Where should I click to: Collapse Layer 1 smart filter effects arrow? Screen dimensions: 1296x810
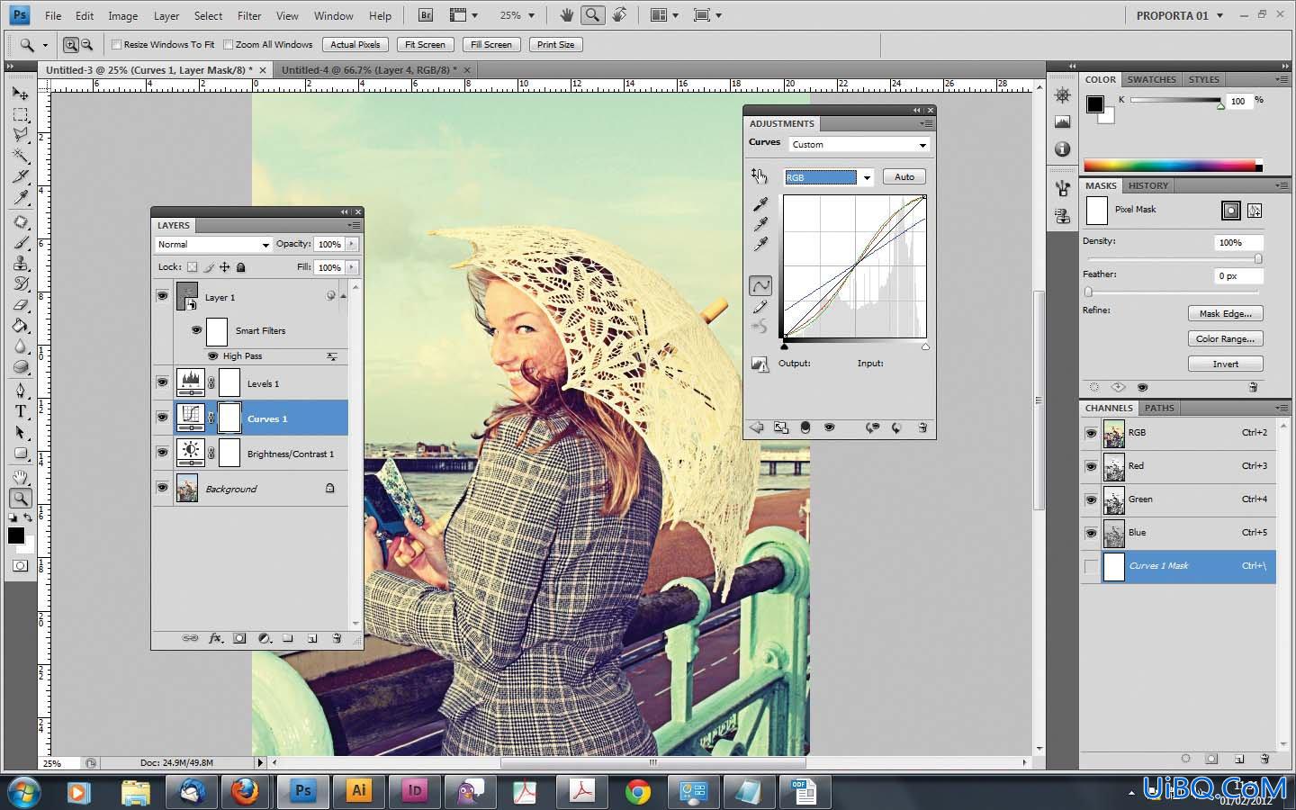coord(343,296)
